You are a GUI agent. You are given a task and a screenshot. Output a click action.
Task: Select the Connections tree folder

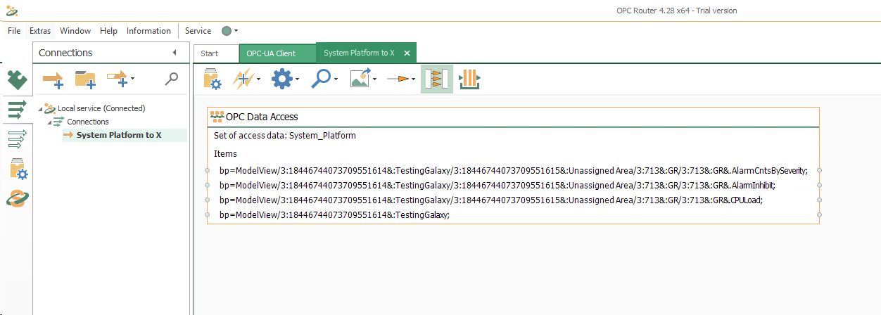(x=88, y=122)
